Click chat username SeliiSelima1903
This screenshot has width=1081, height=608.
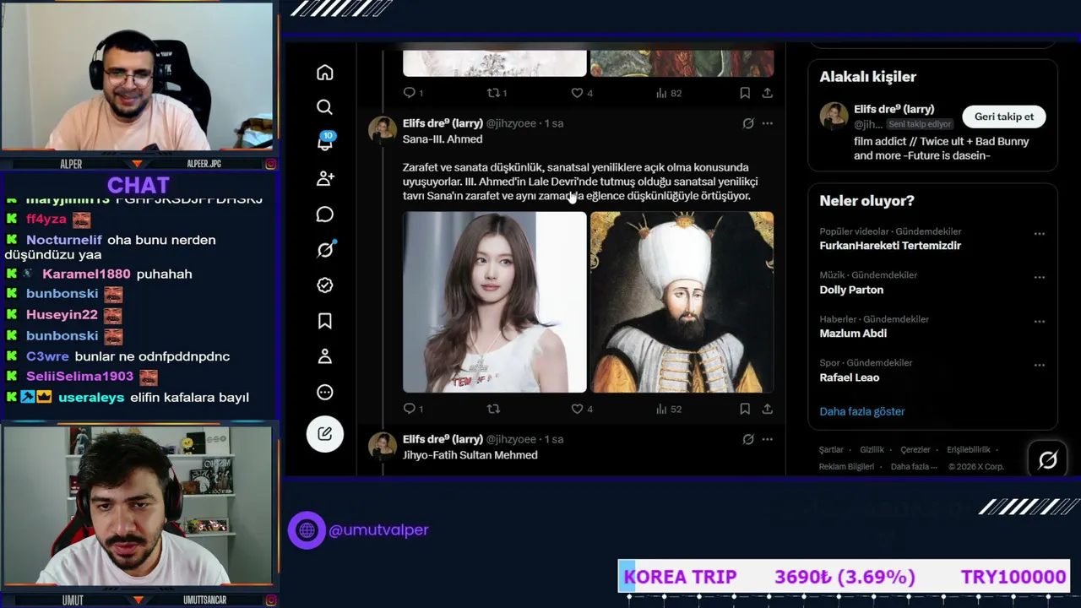79,377
